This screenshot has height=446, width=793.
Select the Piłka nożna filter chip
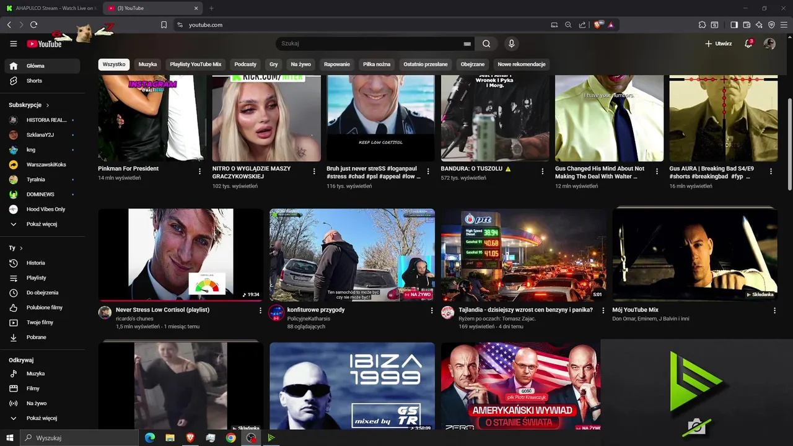(377, 64)
